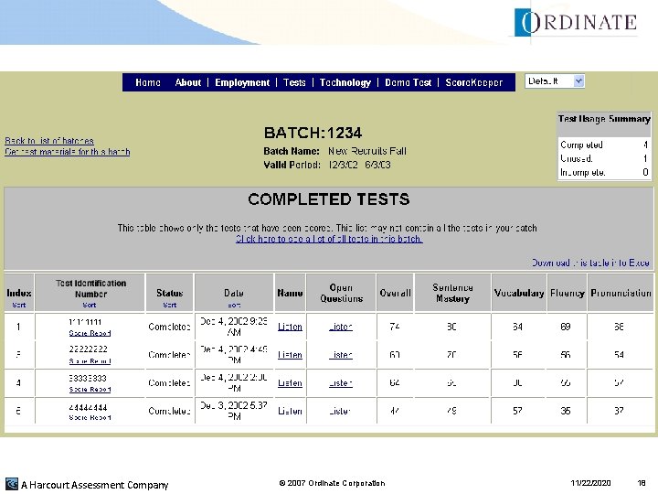Open Score Report for test 11111111
This screenshot has height=494, width=658.
[x=90, y=333]
